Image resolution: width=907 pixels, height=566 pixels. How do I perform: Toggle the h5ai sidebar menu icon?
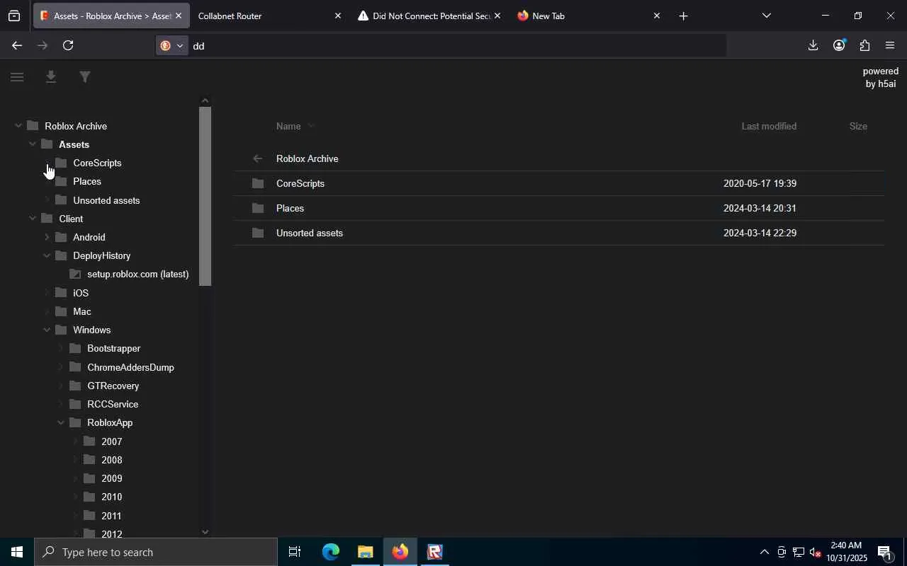17,77
